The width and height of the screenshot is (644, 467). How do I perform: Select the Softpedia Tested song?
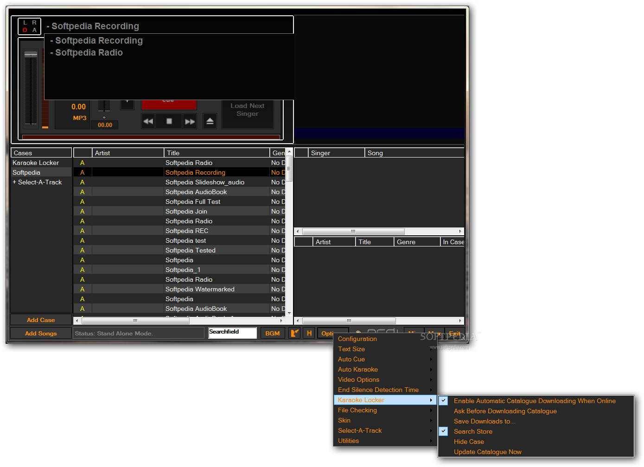(179, 250)
